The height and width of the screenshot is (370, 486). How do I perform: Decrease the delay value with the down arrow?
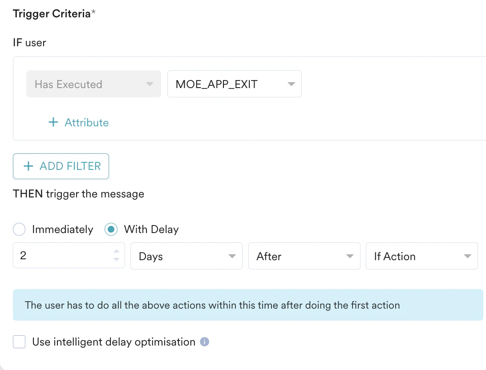pos(116,260)
